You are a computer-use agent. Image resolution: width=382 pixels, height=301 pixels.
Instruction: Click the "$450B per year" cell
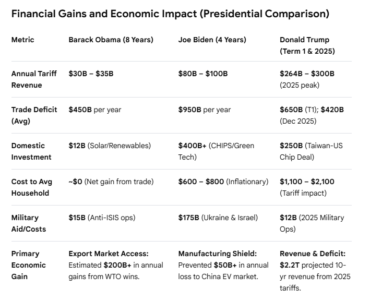[94, 110]
